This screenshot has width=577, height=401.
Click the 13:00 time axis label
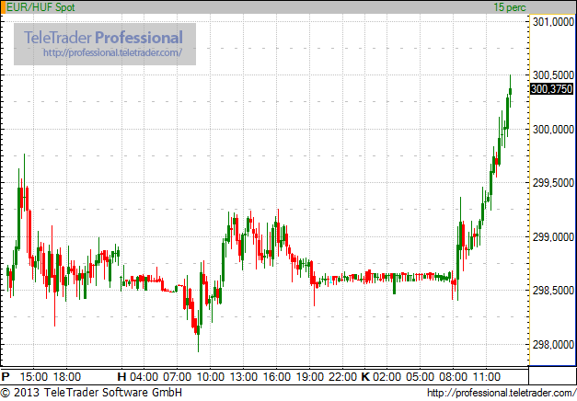[x=244, y=377]
